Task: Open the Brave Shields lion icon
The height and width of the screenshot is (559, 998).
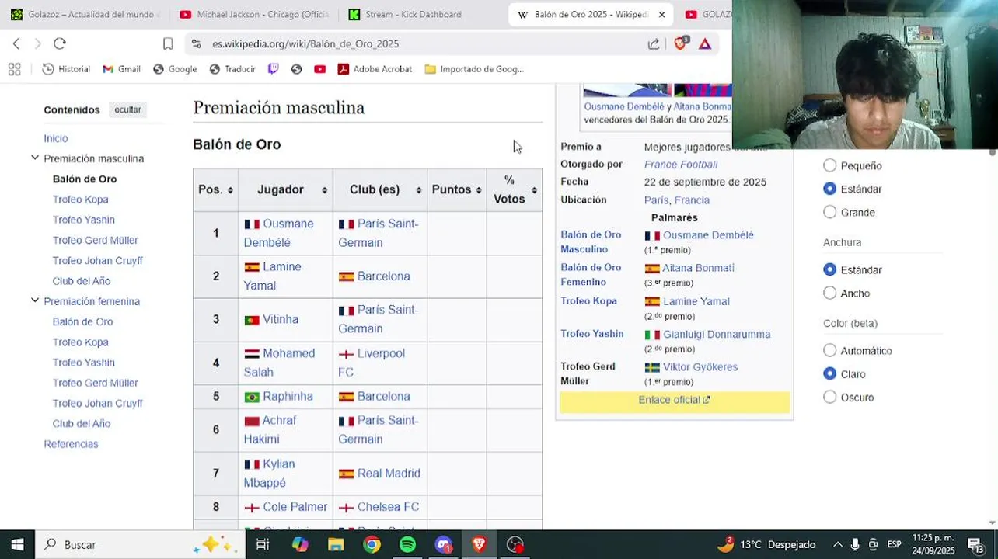Action: tap(680, 43)
